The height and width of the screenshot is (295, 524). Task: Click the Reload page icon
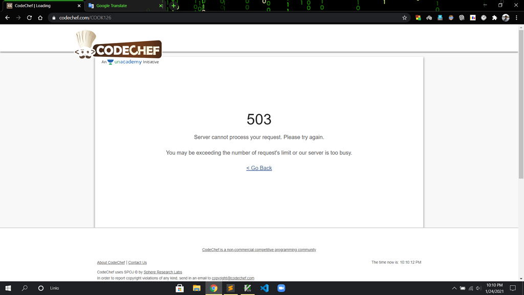tap(29, 17)
